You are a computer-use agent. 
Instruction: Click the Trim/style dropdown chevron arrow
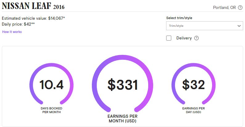(239, 26)
